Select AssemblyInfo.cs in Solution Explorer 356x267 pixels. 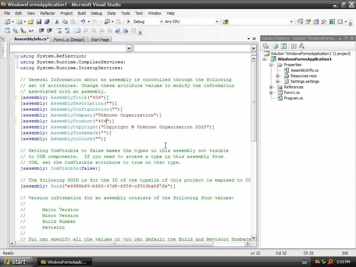click(x=304, y=70)
